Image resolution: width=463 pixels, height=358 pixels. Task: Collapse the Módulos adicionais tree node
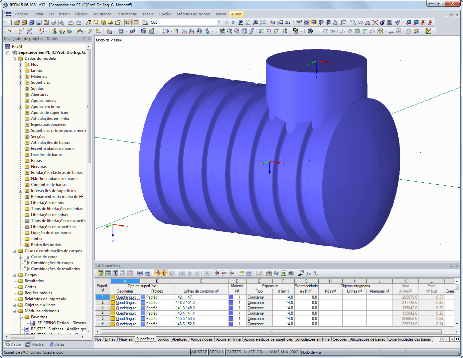coord(14,311)
